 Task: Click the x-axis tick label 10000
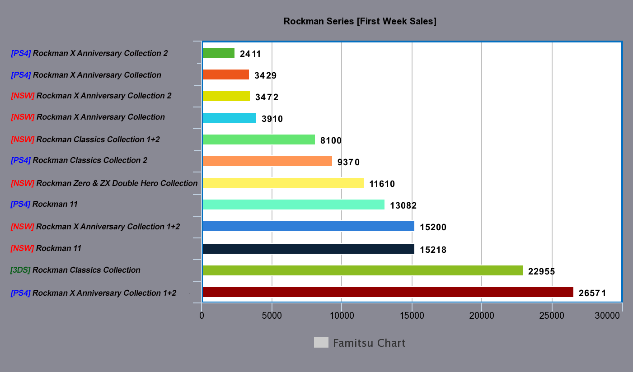(x=342, y=316)
